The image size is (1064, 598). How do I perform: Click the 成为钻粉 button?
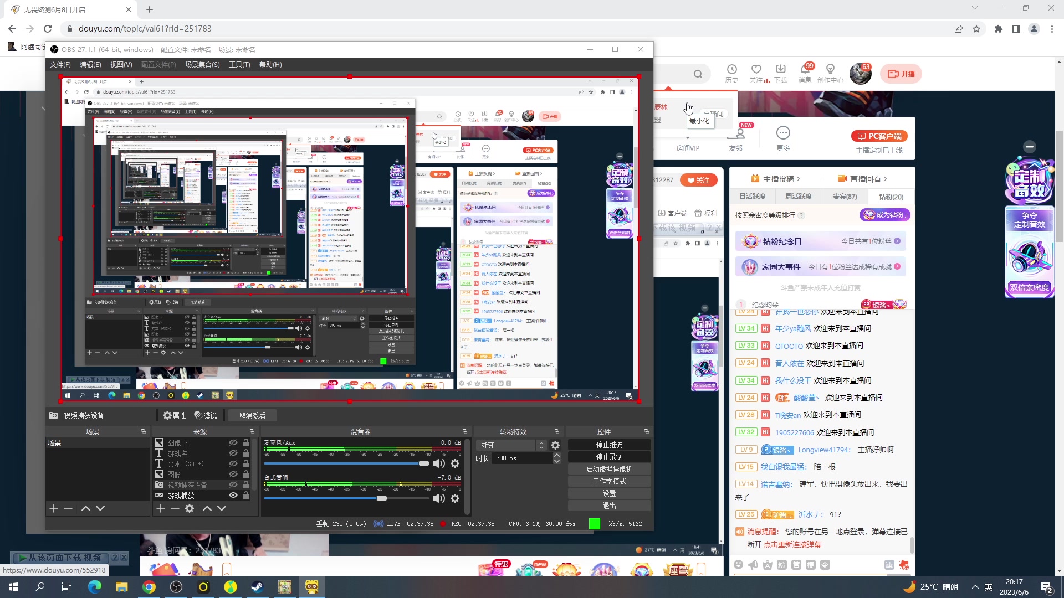click(x=885, y=215)
